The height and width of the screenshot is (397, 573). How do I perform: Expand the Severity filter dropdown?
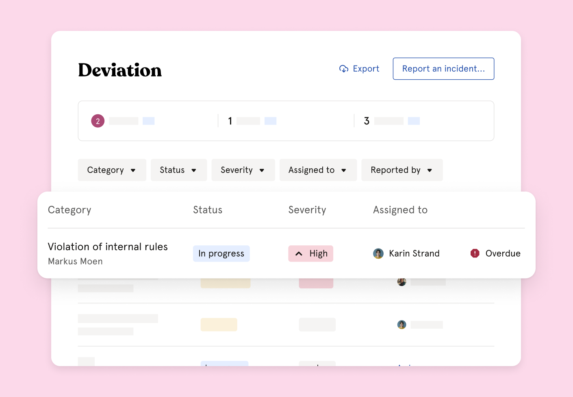click(243, 170)
